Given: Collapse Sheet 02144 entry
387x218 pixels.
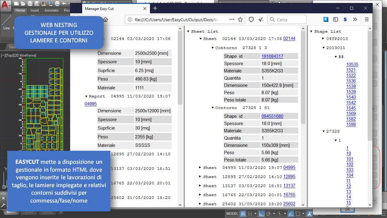Looking at the screenshot, I should pos(200,39).
